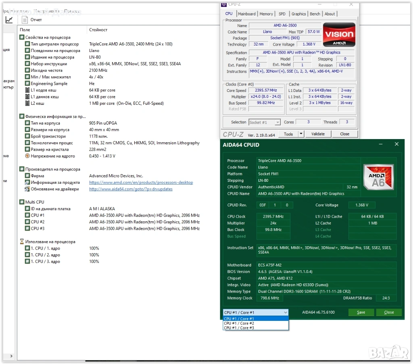Image resolution: width=413 pixels, height=364 pixels.
Task: Open the Tools dropdown arrow in CPU-Z
Action: [x=301, y=134]
